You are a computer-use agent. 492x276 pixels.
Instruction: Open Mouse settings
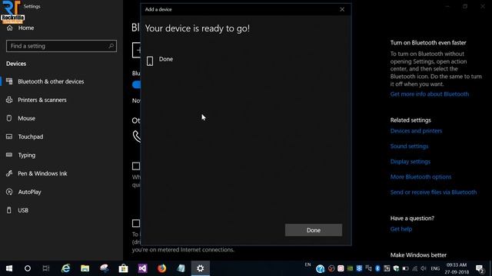click(x=26, y=118)
